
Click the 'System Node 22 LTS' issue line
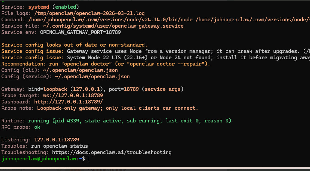point(156,58)
